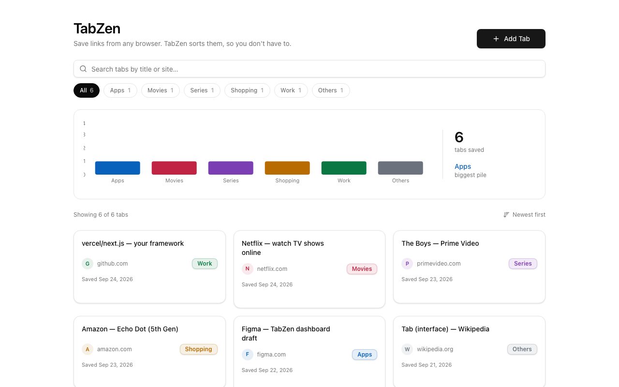Filter tabs by Apps category

tap(120, 90)
